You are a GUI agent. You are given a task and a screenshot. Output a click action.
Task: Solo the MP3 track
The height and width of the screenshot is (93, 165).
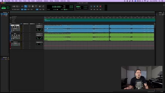(x=17, y=35)
